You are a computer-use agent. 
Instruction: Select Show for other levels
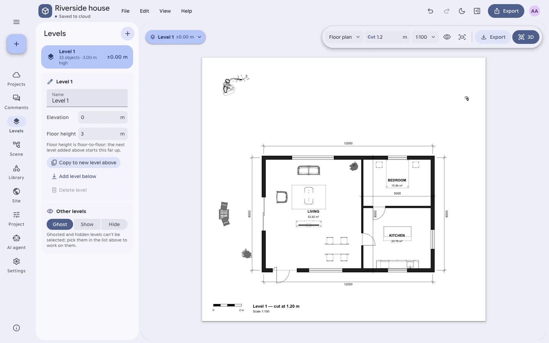(87, 224)
